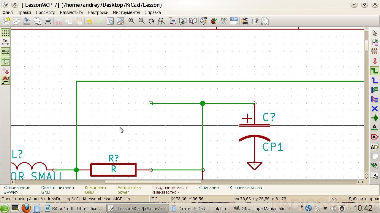Image resolution: width=380 pixels, height=213 pixels.
Task: Launch Firefox from the taskbar
Action: [26, 208]
